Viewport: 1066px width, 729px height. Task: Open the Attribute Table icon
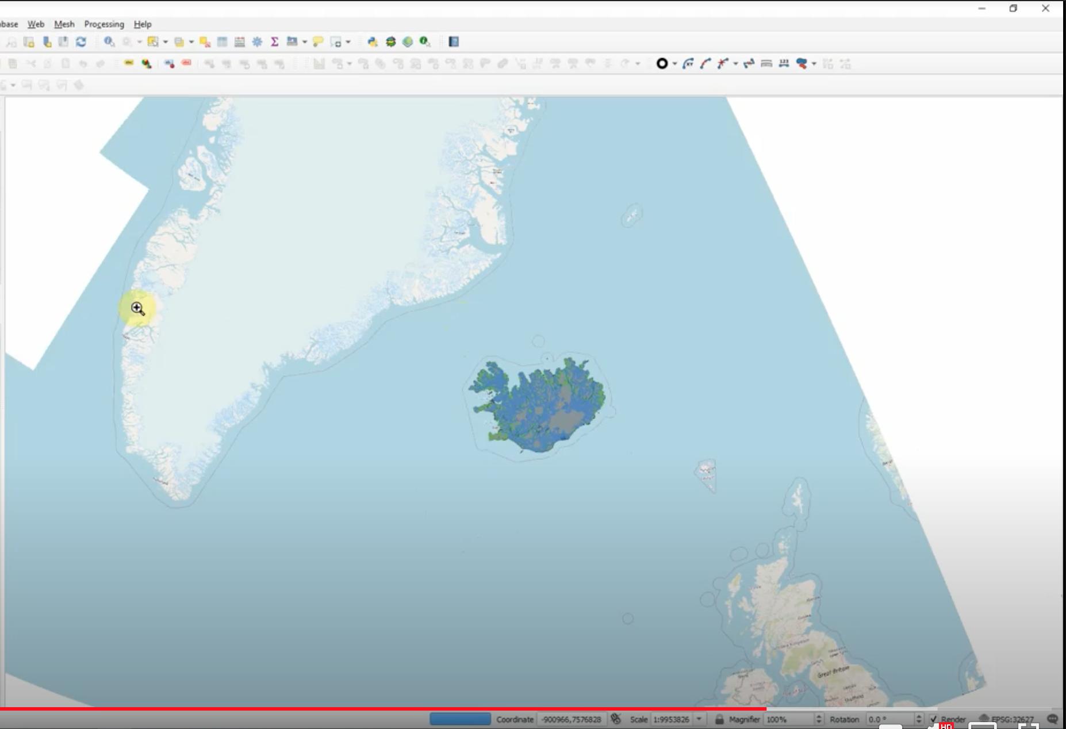(222, 41)
